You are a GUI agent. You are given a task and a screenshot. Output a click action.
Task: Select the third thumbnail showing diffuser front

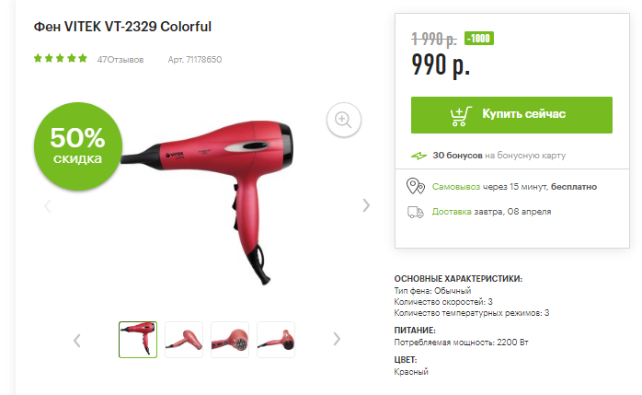pos(230,340)
